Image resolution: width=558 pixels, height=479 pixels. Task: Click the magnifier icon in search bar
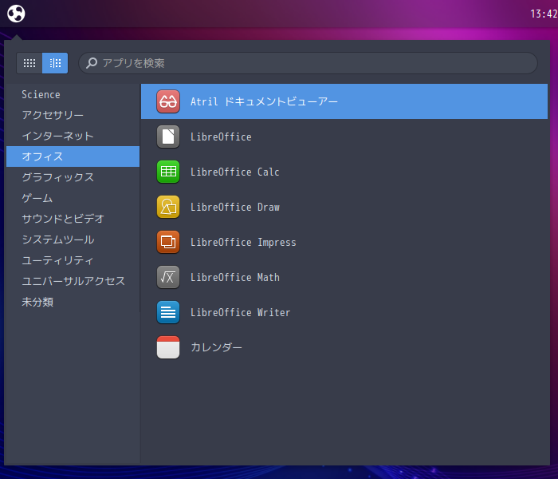[x=92, y=63]
